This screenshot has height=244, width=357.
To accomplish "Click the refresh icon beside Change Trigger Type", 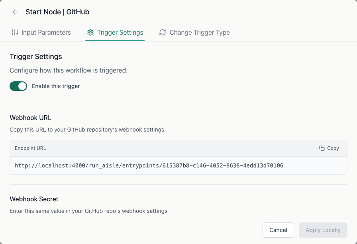I will [x=163, y=32].
